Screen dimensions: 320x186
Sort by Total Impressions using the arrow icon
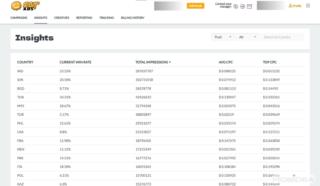170,62
